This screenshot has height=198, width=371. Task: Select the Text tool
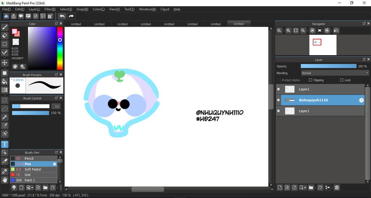[4, 144]
